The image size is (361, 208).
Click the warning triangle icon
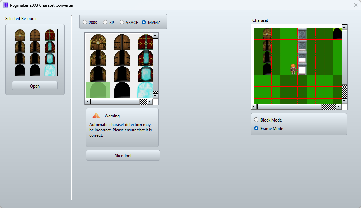pos(96,116)
